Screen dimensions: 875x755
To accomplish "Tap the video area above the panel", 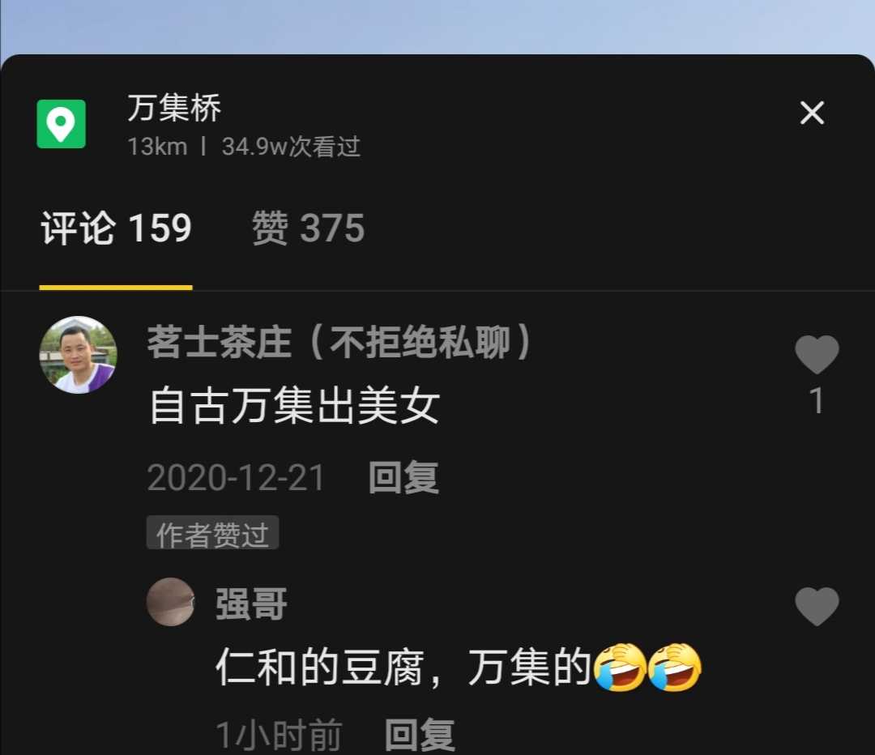I will (x=437, y=27).
